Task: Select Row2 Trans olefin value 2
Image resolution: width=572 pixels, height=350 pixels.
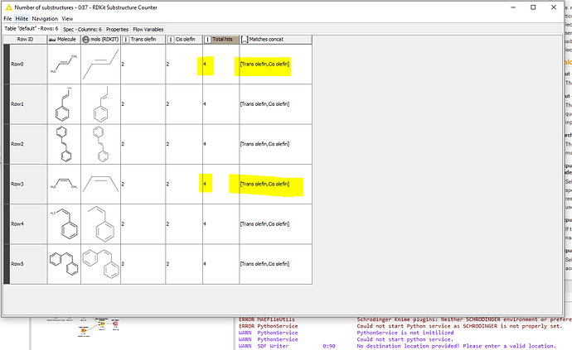Action: tap(143, 144)
